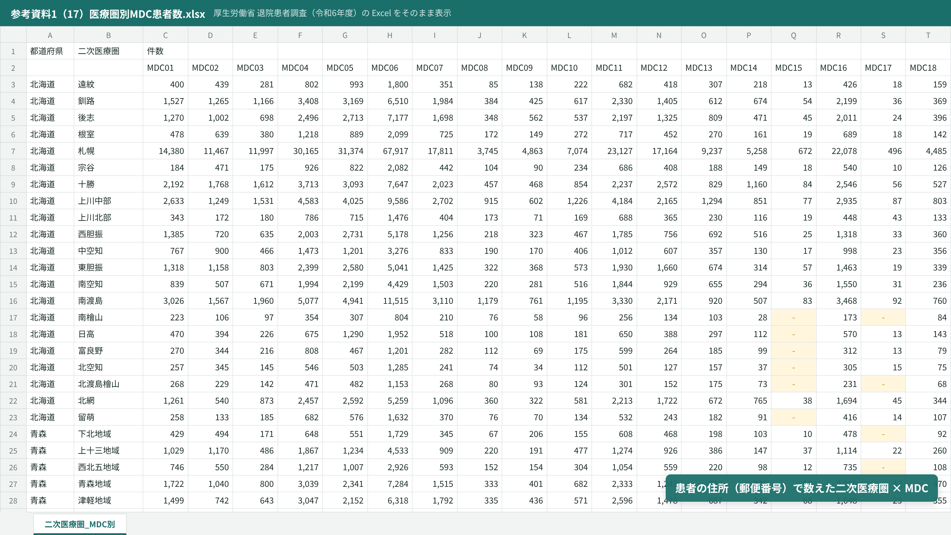Click the MDC12 header cell
951x535 pixels.
point(659,68)
